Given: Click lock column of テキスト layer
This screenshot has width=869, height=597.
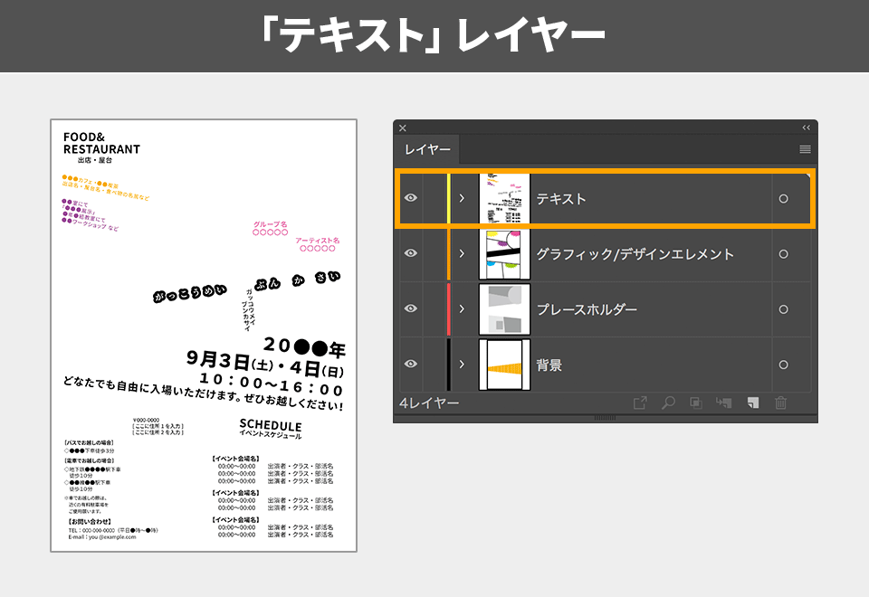Looking at the screenshot, I should 434,198.
